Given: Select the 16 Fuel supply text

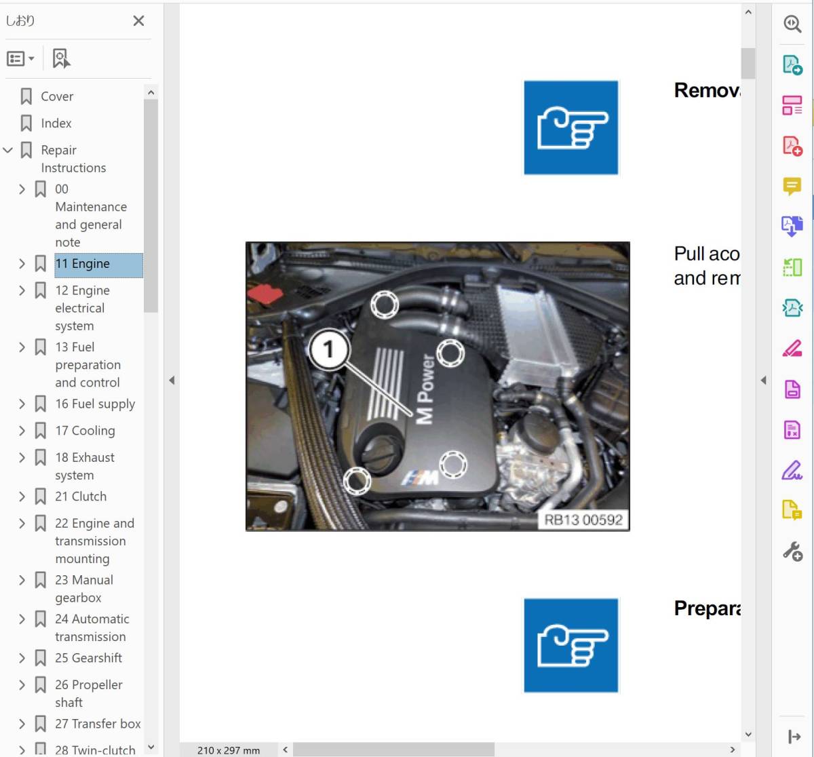Looking at the screenshot, I should click(95, 404).
